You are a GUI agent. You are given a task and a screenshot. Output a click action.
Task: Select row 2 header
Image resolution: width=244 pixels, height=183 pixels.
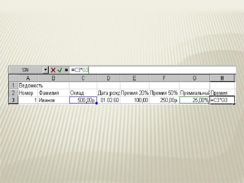[13, 93]
